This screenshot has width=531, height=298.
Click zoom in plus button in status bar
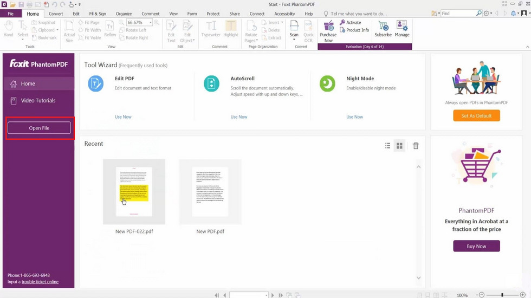tap(523, 295)
